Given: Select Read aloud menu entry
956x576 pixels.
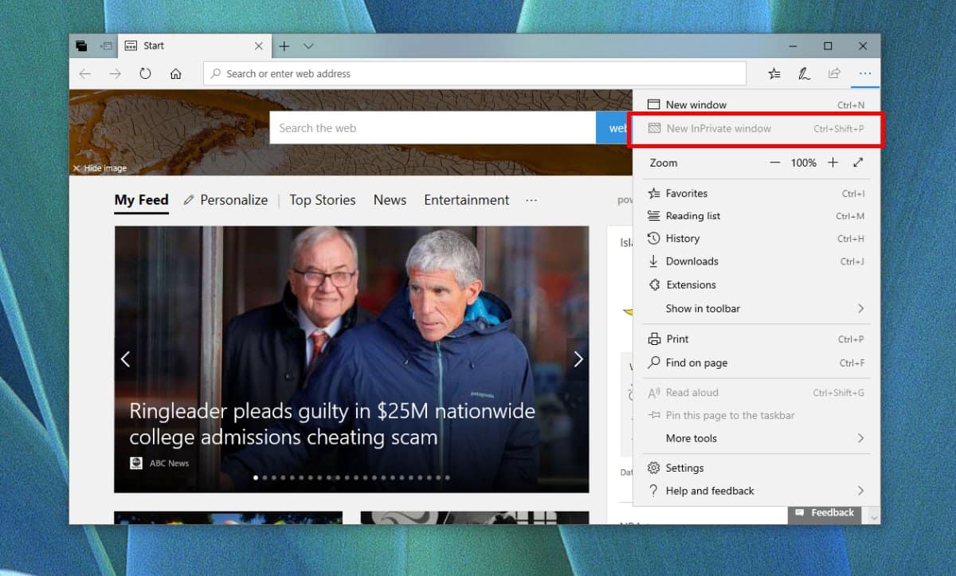Looking at the screenshot, I should pyautogui.click(x=757, y=393).
